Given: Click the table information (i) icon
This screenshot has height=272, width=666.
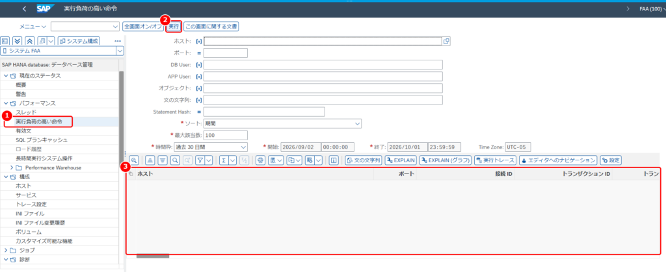Looking at the screenshot, I should [334, 160].
